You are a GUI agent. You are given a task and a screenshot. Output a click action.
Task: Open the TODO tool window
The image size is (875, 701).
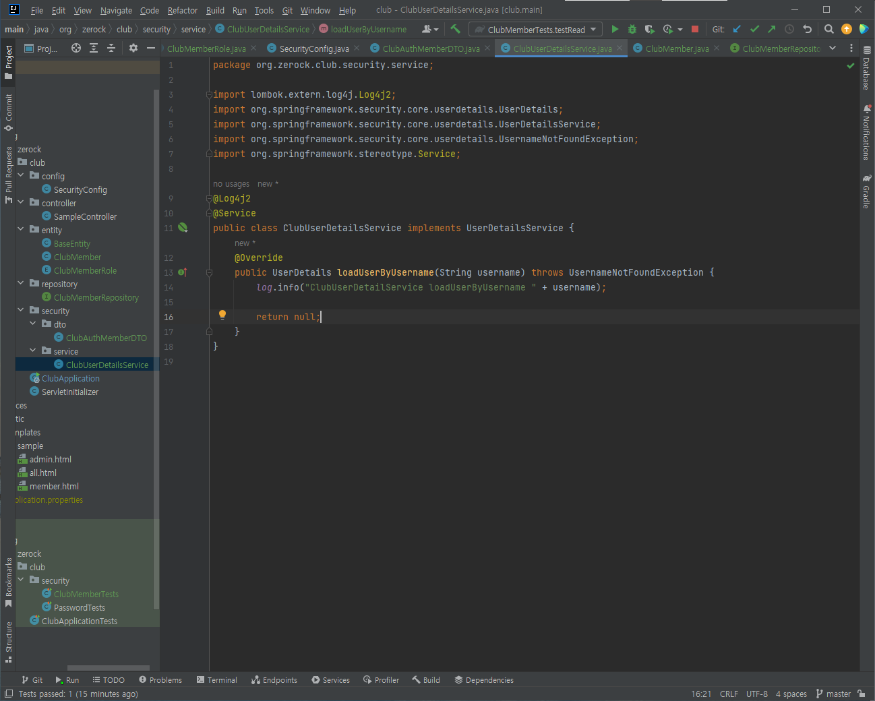[x=109, y=680]
